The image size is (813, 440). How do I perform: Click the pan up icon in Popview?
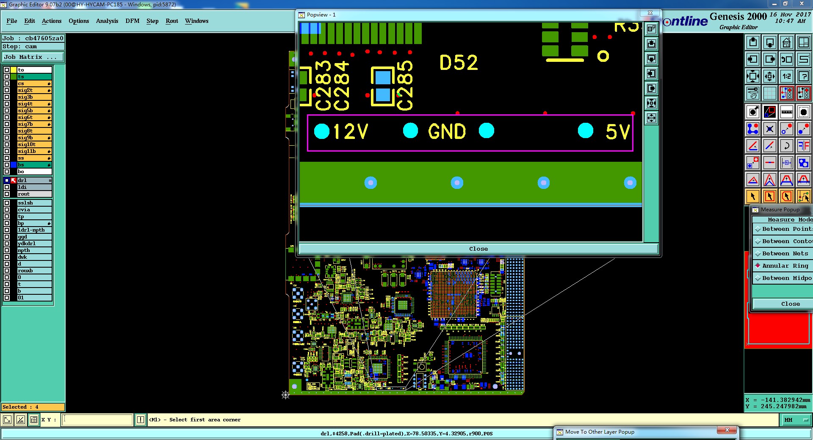[x=651, y=44]
